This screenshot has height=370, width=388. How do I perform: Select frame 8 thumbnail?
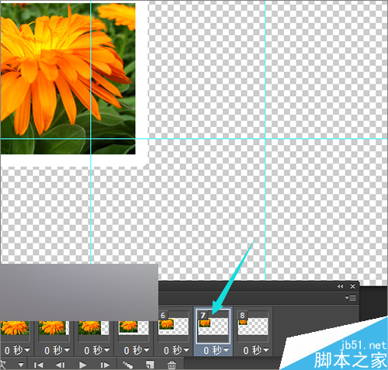point(253,326)
